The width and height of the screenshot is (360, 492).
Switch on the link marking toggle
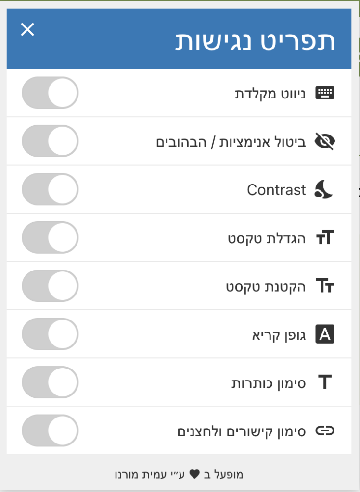(50, 430)
